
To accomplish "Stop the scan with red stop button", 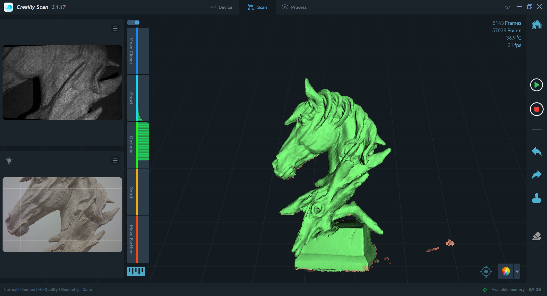I will click(536, 109).
